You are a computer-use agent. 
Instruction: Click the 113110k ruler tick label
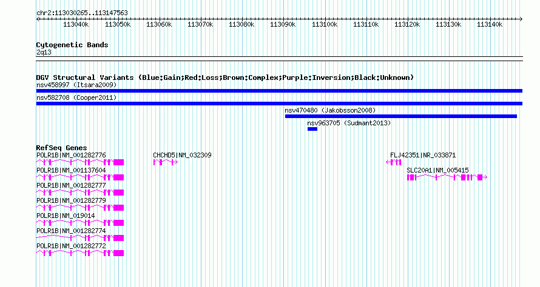(x=366, y=24)
